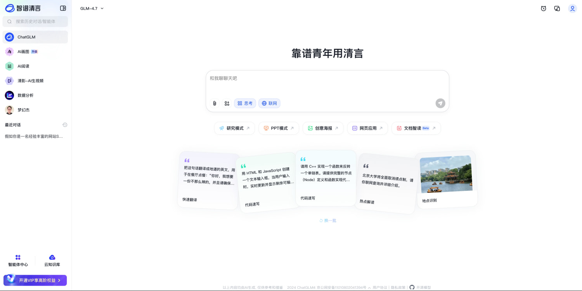The height and width of the screenshot is (291, 582).
Task: Toggle 联网 web search
Action: [x=269, y=103]
